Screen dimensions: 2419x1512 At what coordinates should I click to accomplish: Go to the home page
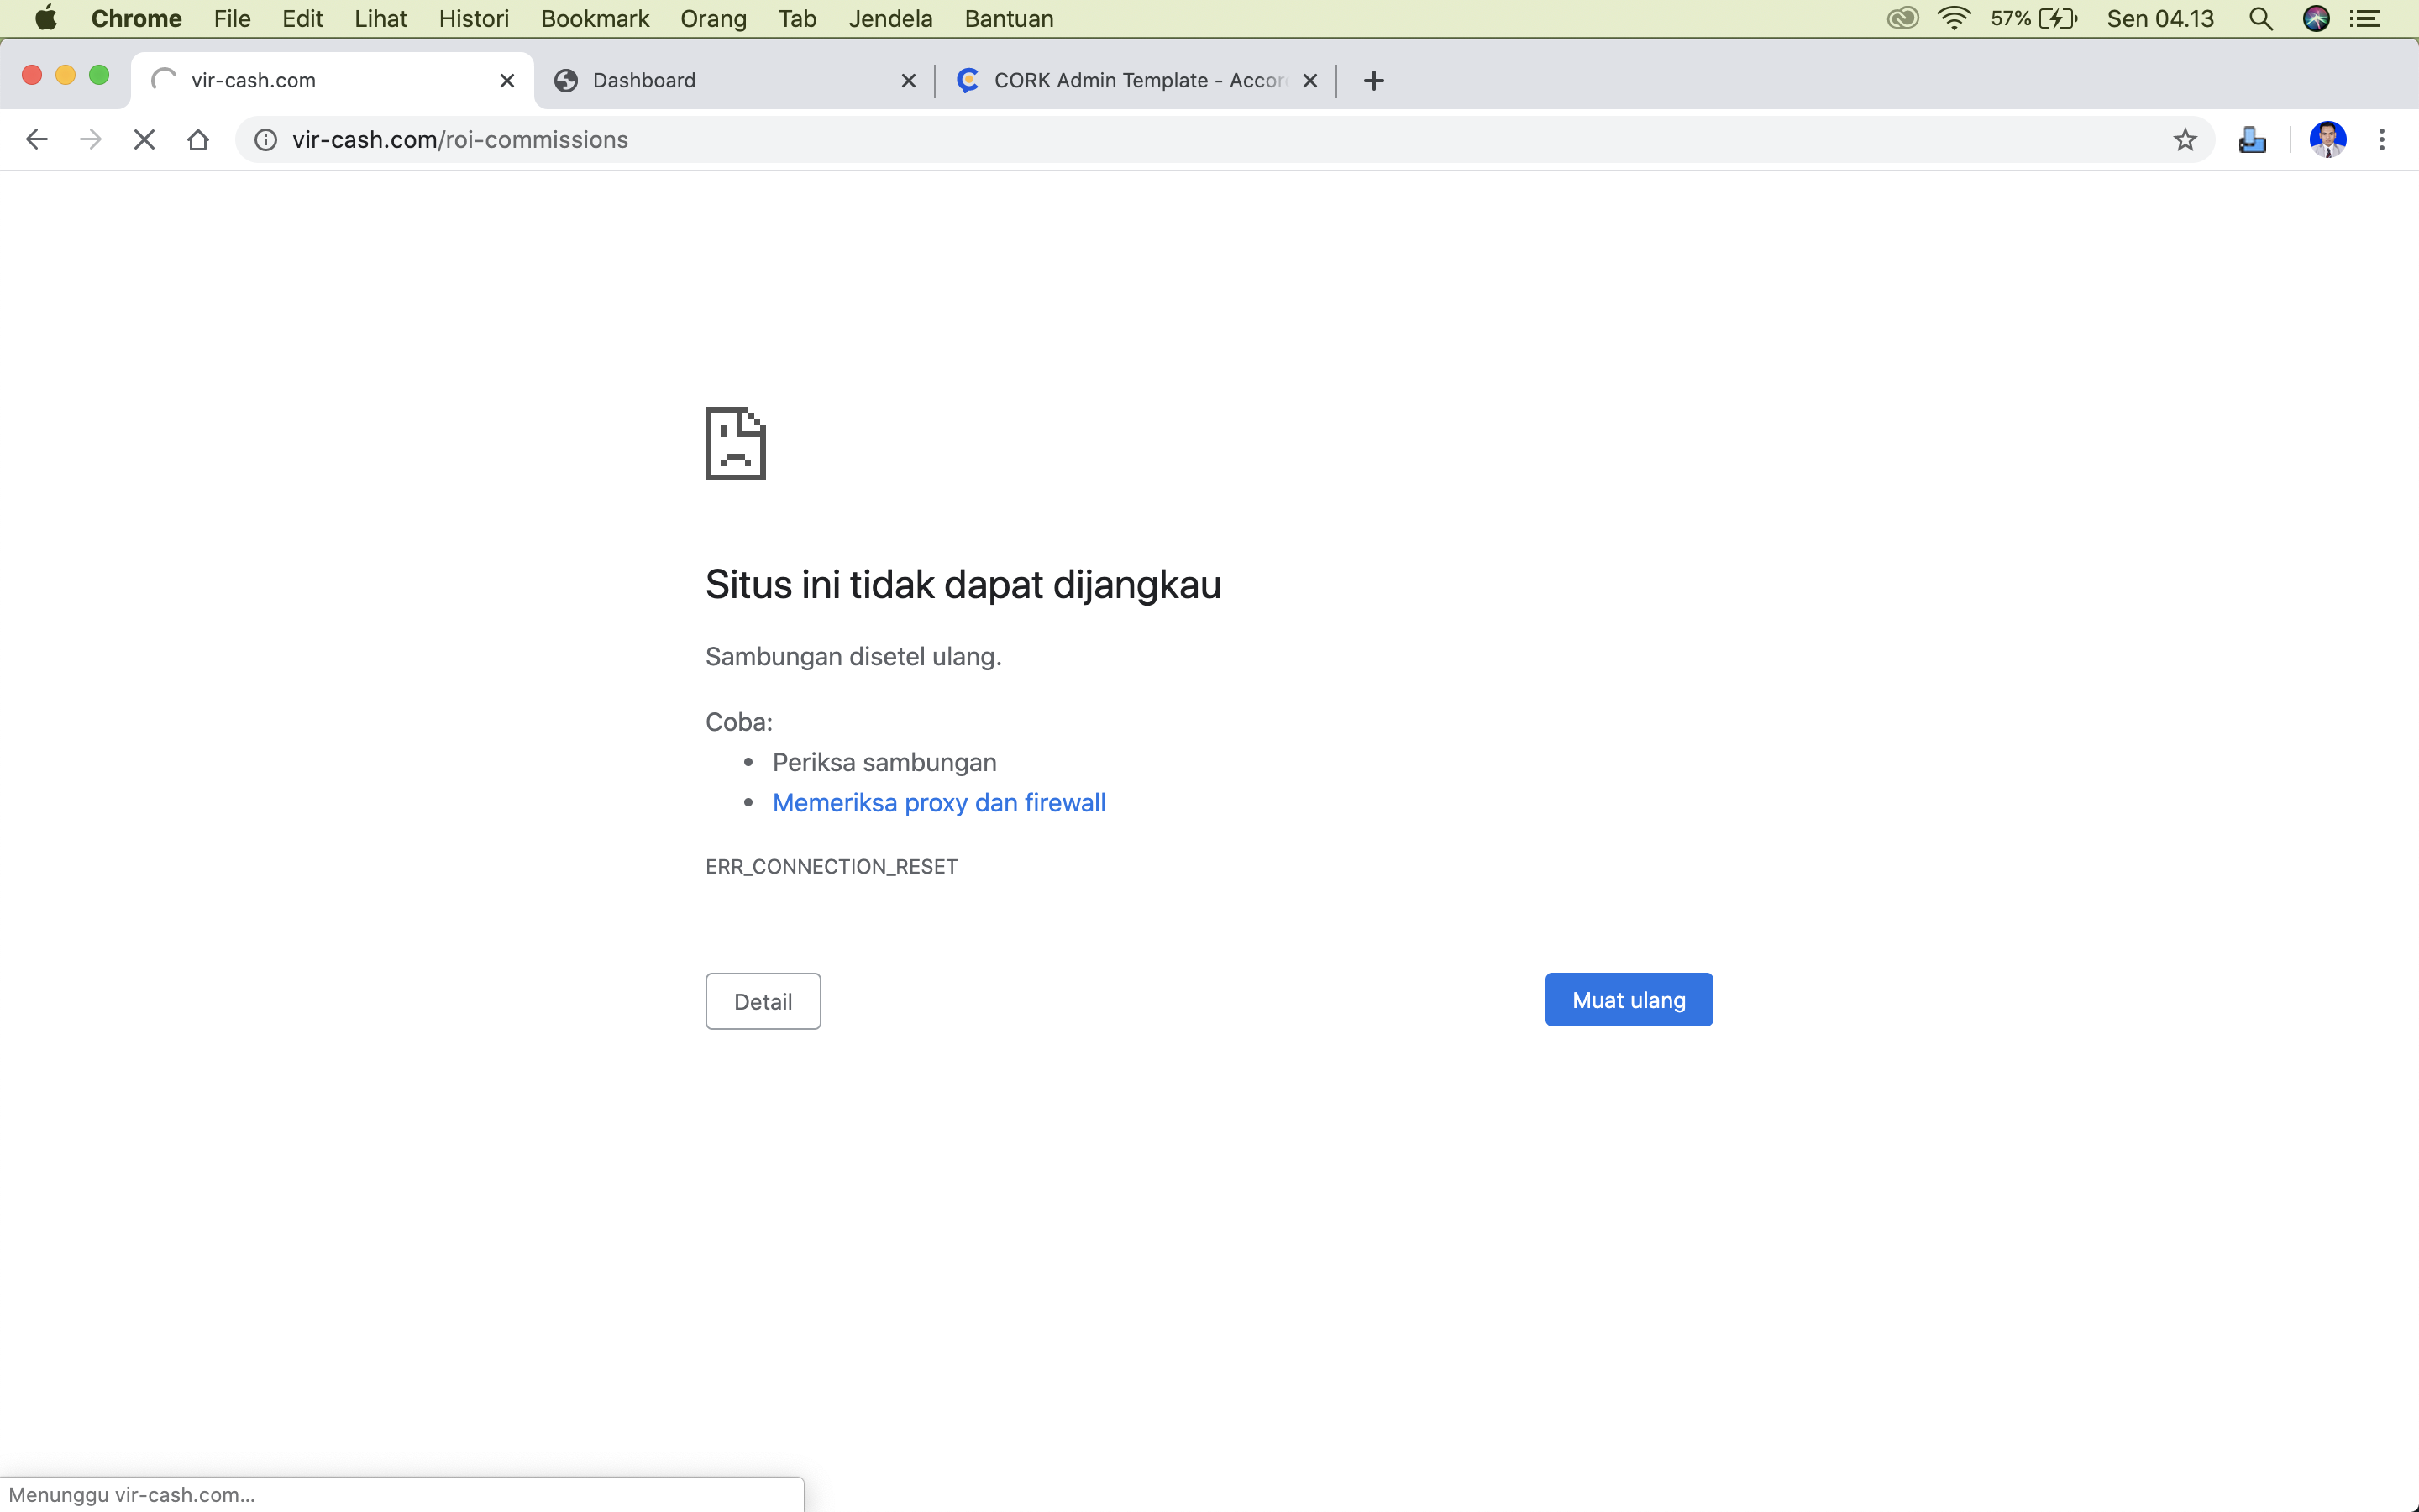point(198,139)
